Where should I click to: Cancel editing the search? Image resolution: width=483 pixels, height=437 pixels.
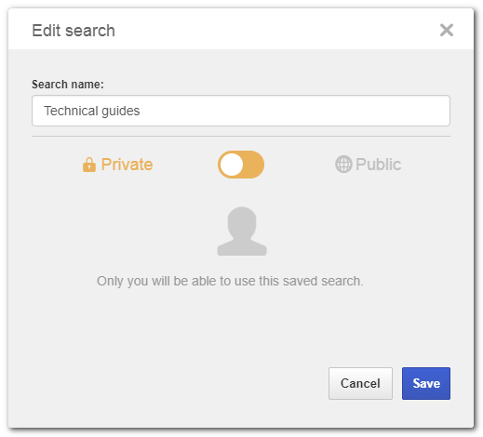(x=360, y=383)
